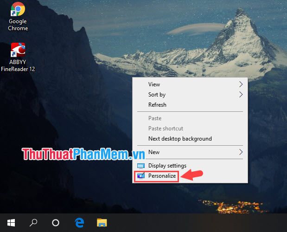
Task: Click the Display settings monitor icon
Action: tap(141, 166)
